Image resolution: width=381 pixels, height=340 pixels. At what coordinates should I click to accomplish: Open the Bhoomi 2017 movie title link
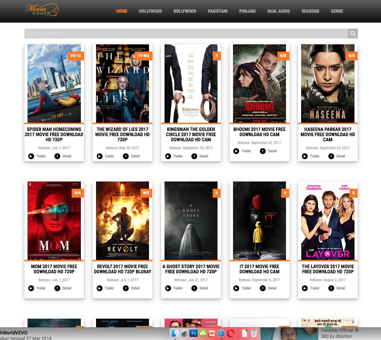click(x=259, y=132)
